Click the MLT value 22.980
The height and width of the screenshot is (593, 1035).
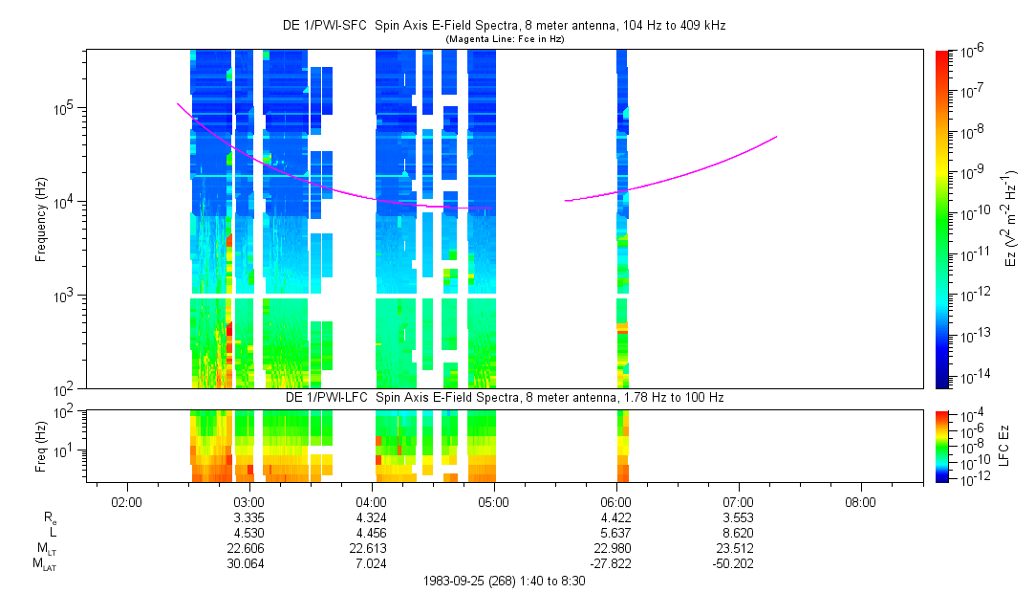point(616,549)
